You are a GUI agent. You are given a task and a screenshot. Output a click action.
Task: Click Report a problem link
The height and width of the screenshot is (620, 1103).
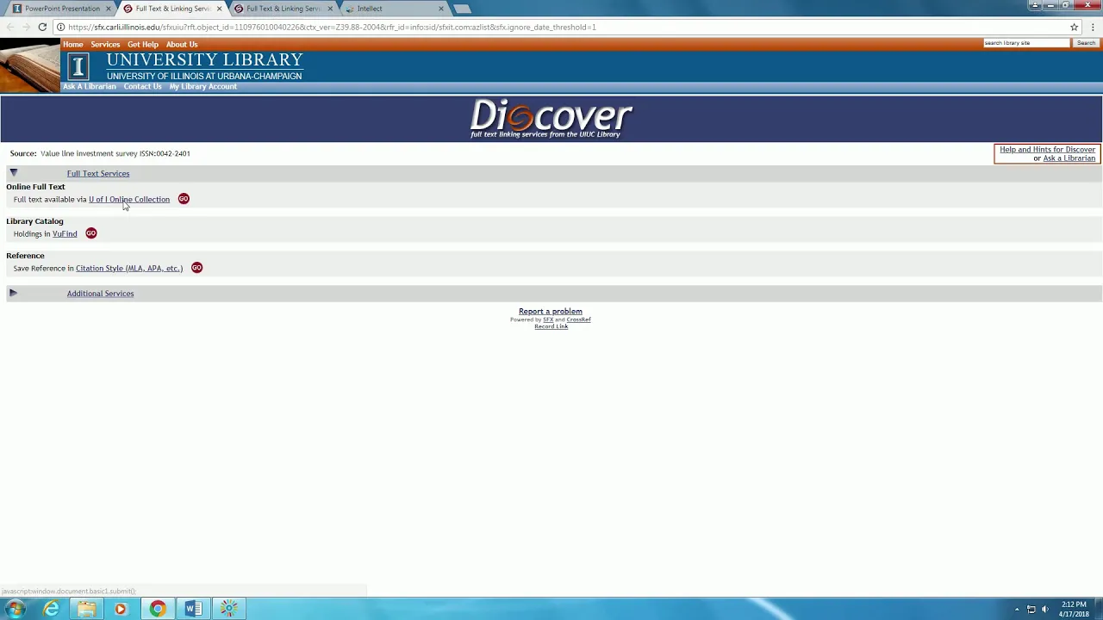[x=550, y=312]
